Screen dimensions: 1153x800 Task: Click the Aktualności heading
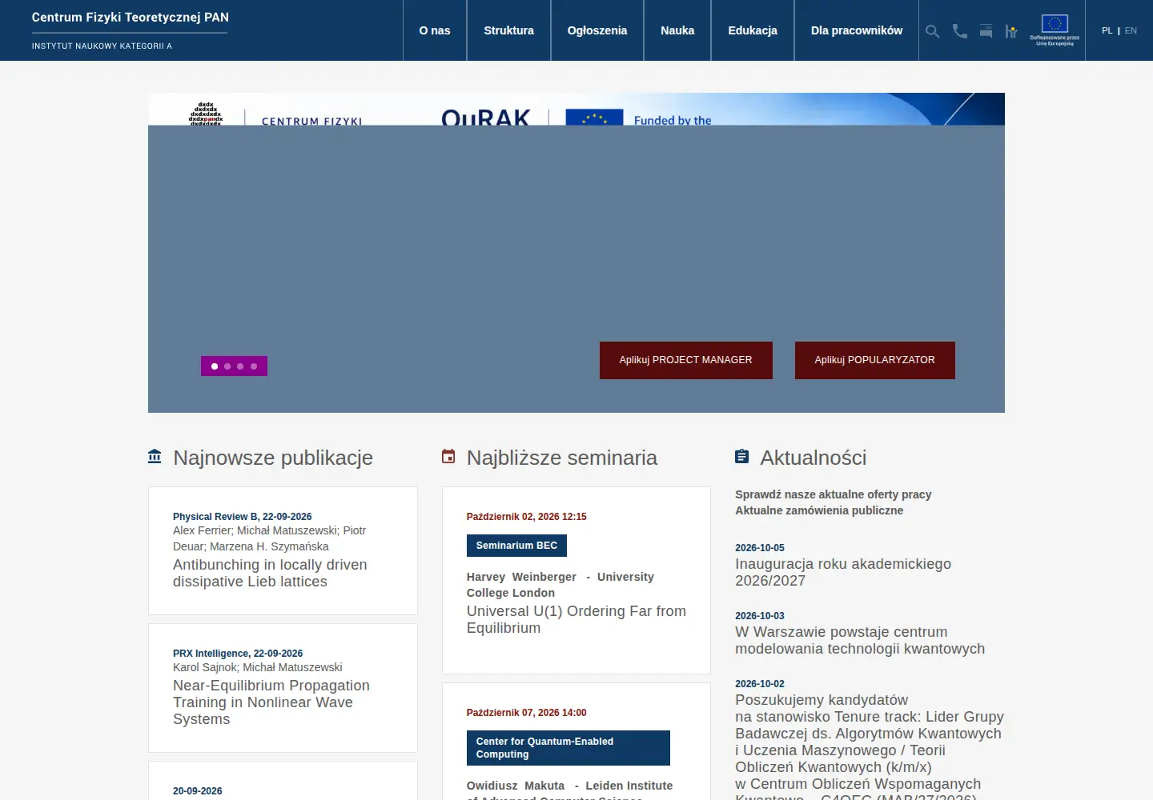click(814, 458)
